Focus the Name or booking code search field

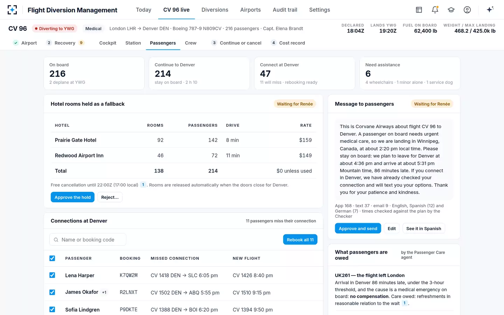click(88, 240)
